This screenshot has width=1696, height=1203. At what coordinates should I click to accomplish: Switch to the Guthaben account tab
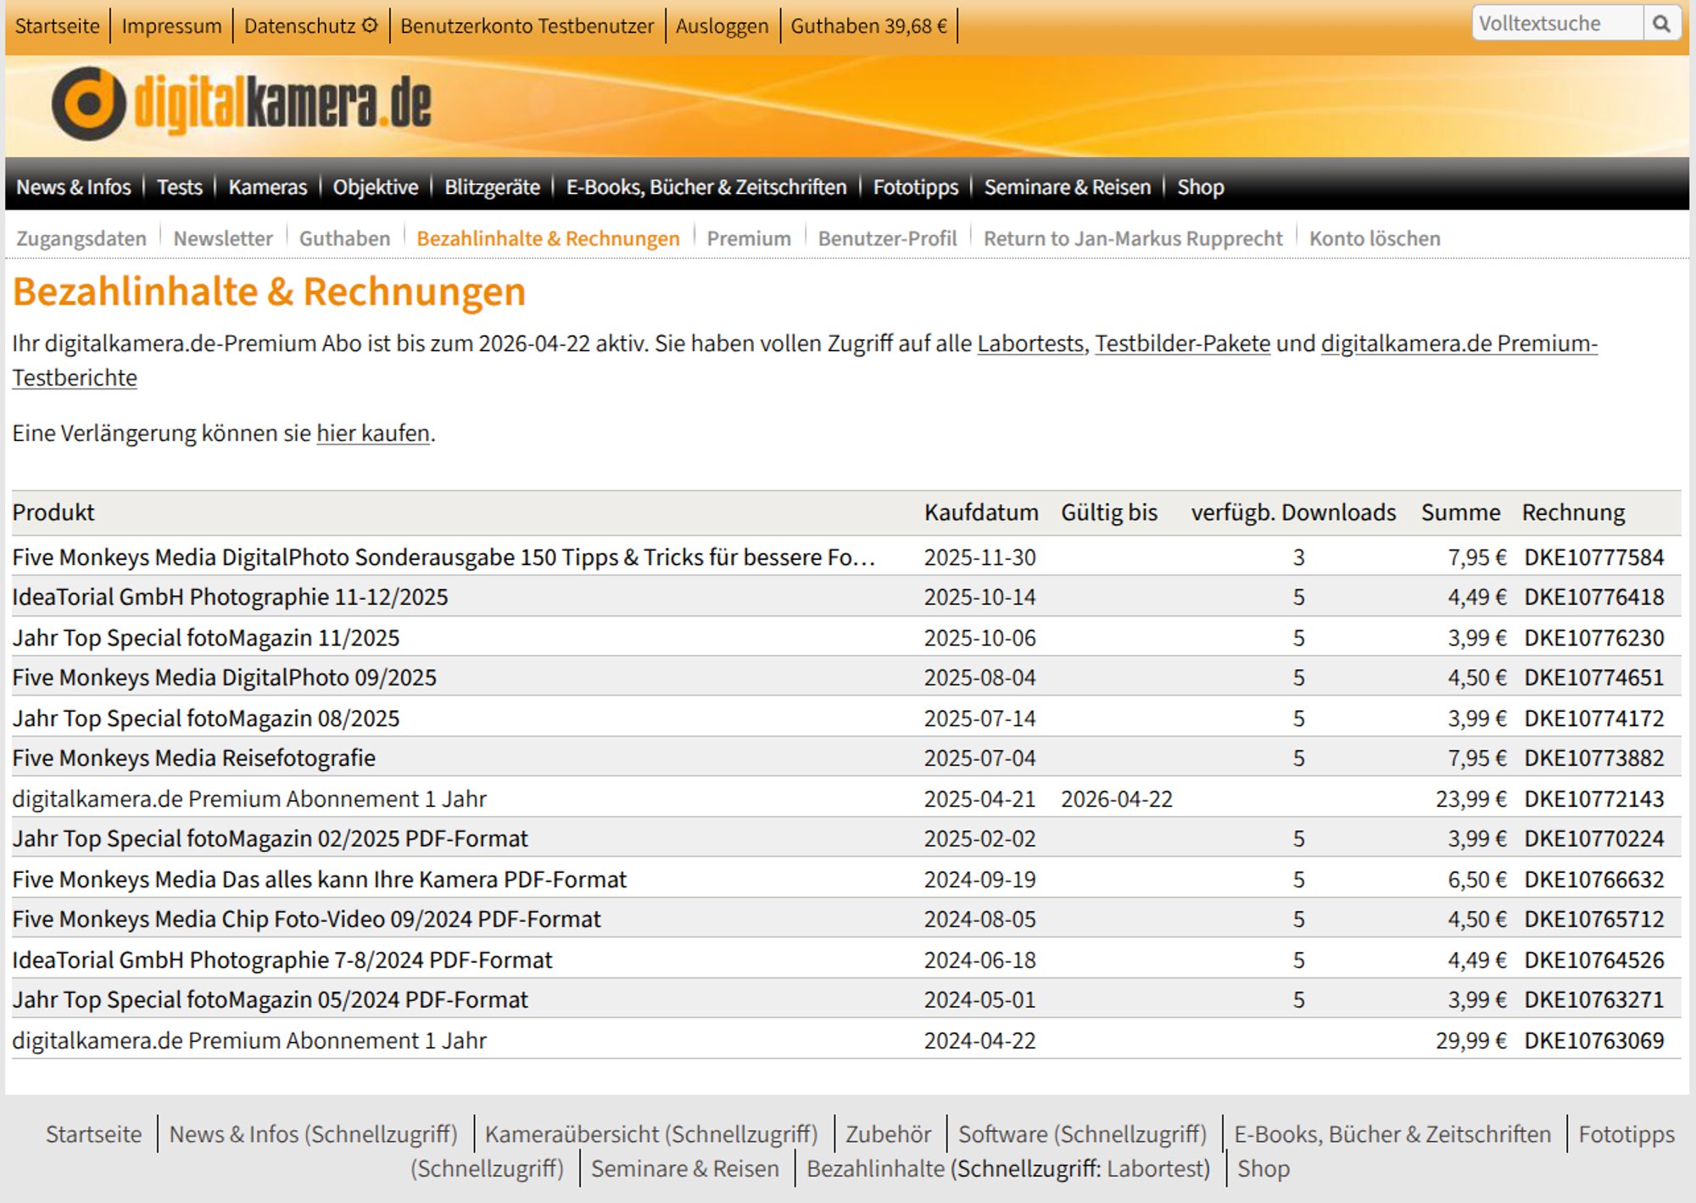(x=345, y=238)
